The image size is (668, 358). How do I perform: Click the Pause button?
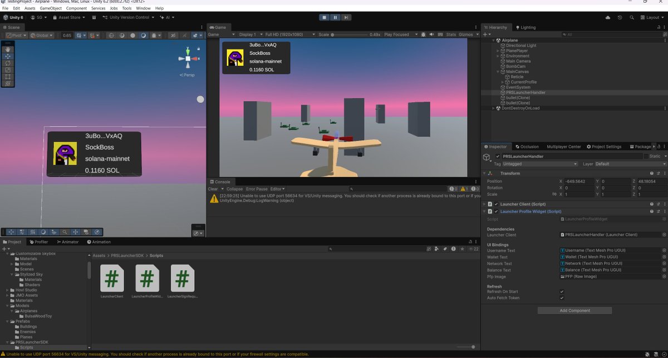tap(335, 17)
